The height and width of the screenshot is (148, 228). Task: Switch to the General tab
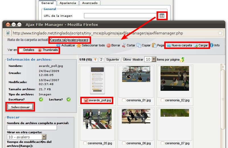[48, 3]
